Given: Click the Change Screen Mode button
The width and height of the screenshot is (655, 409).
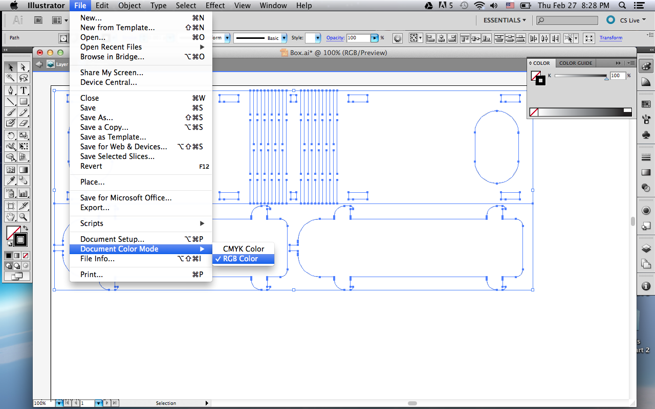Looking at the screenshot, I should pos(17,276).
